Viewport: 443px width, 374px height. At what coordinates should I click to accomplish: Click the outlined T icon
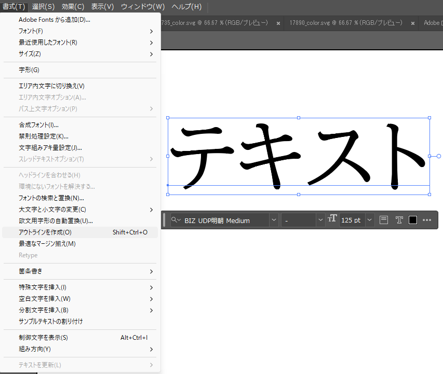coord(399,220)
